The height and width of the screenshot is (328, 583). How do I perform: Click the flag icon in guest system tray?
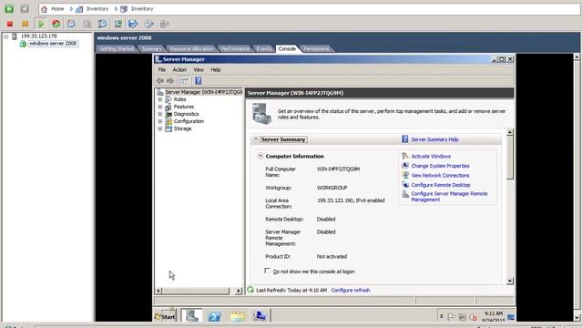pyautogui.click(x=452, y=317)
